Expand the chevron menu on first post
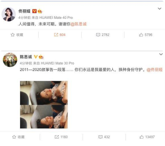165x146 pixels. pos(159,9)
